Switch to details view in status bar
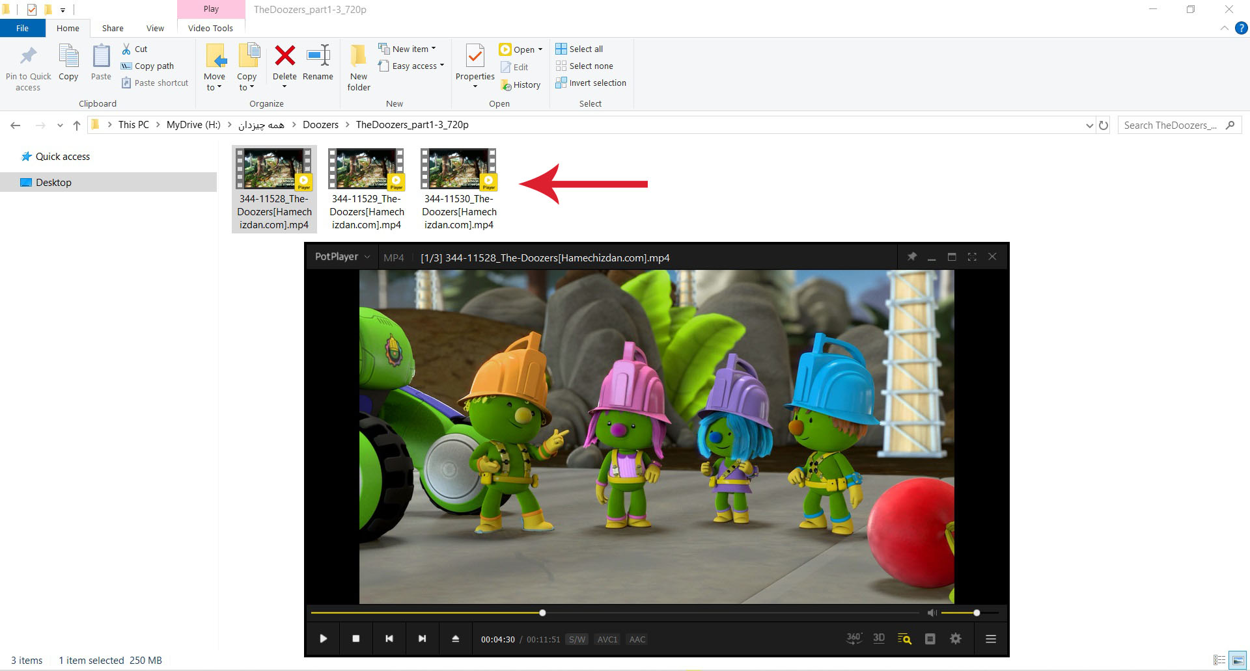1250x671 pixels. [1219, 661]
